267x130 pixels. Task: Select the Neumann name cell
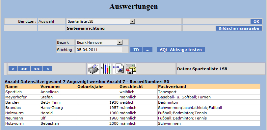coord(22,118)
